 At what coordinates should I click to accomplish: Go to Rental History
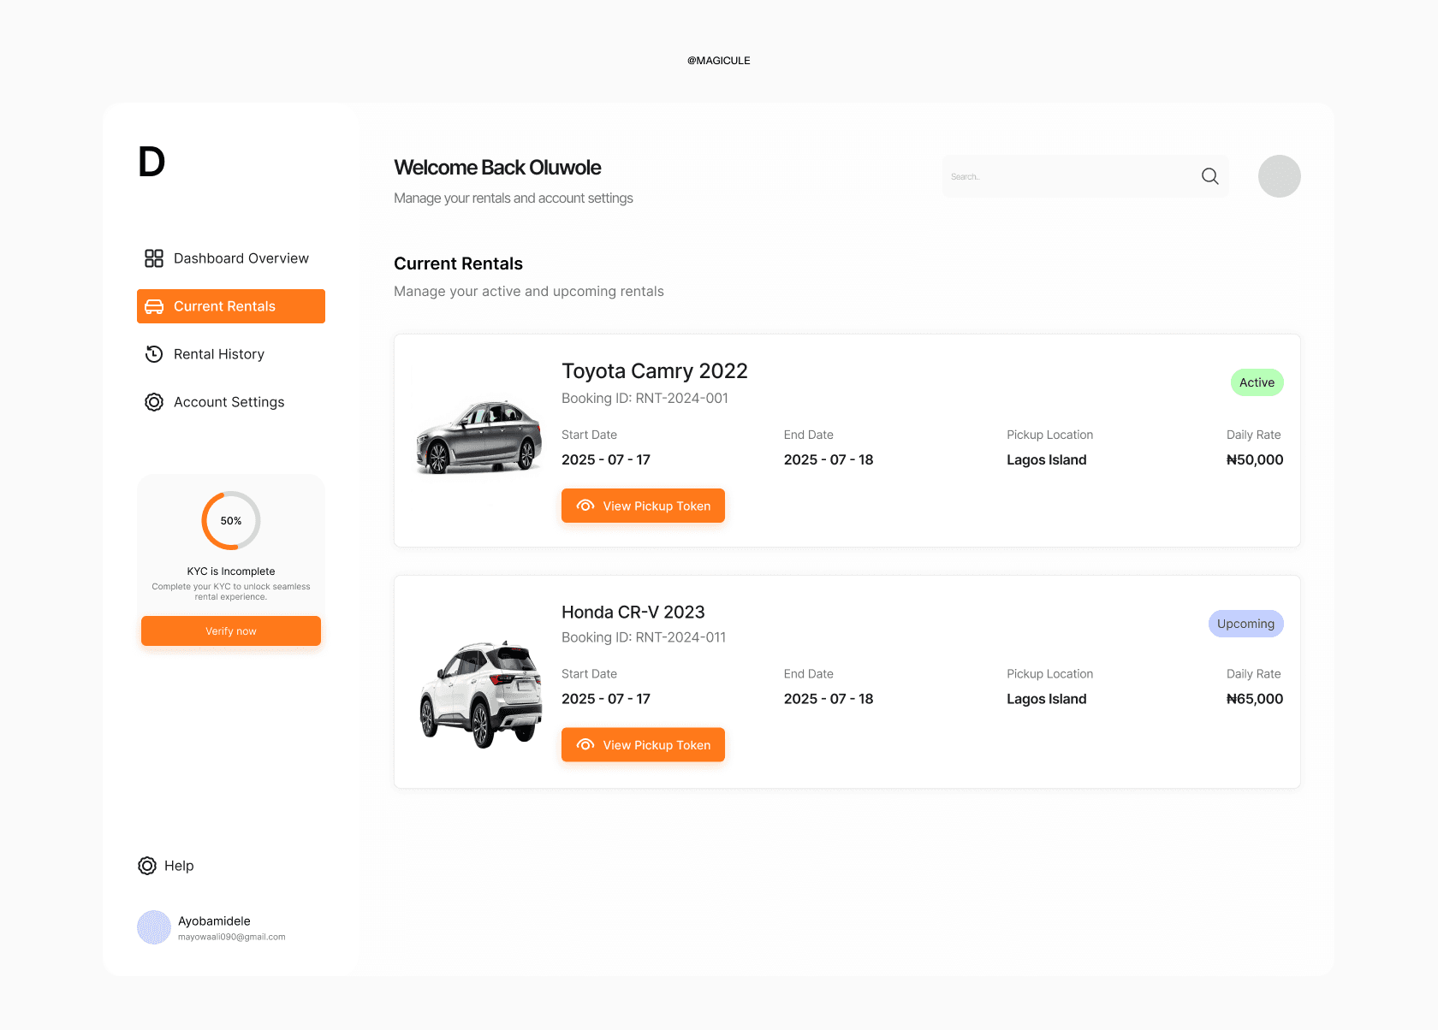[x=231, y=354]
